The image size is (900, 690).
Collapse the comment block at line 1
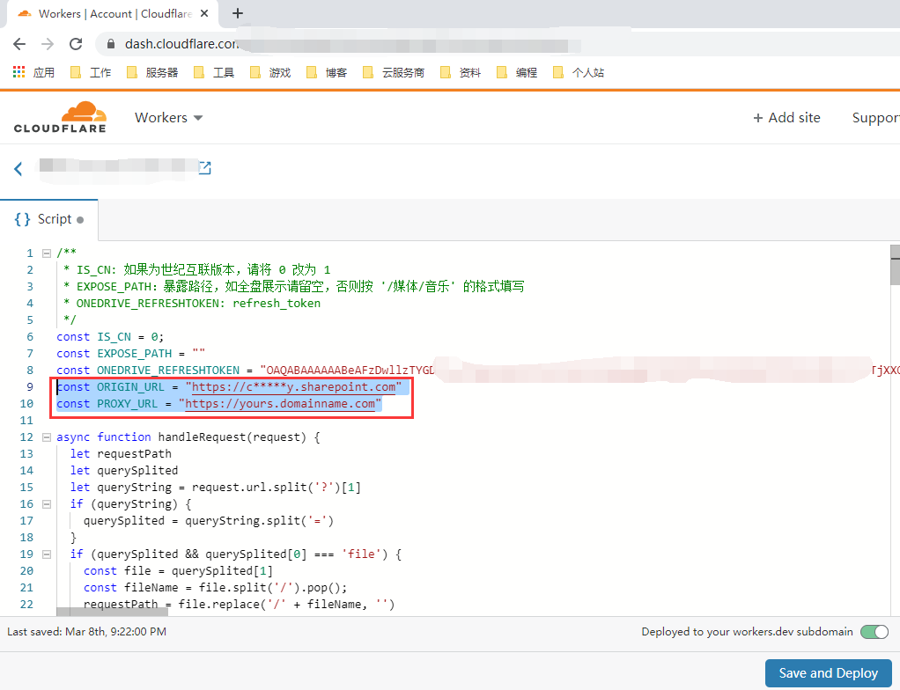(47, 253)
